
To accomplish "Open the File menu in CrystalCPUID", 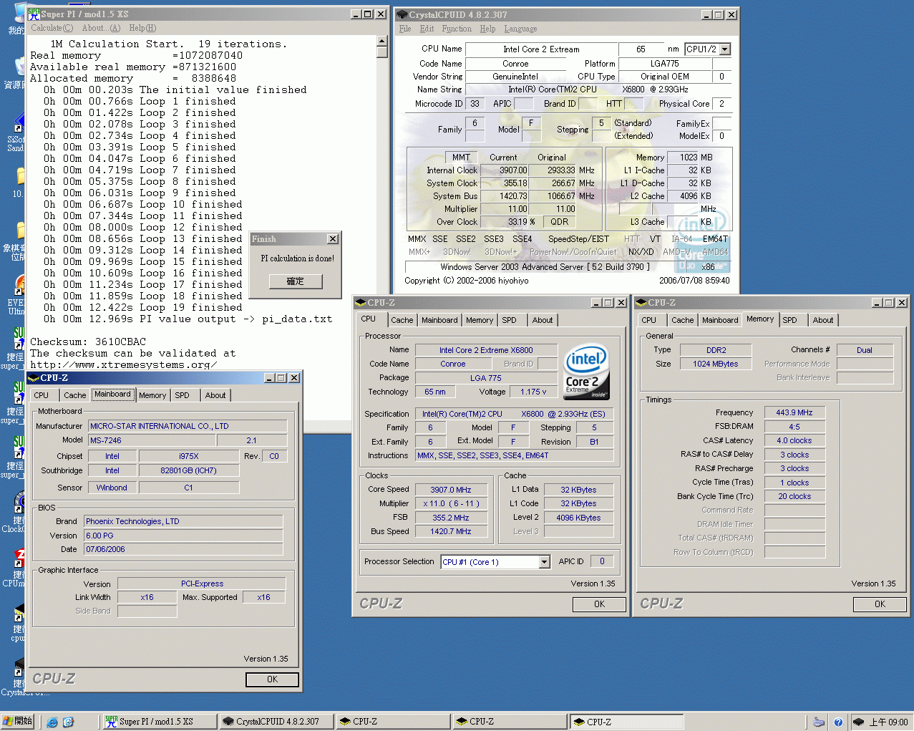I will pos(405,29).
